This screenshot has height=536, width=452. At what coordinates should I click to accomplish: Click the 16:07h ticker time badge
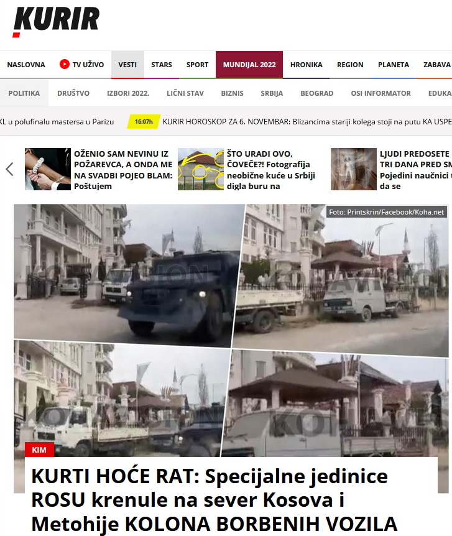click(x=144, y=122)
